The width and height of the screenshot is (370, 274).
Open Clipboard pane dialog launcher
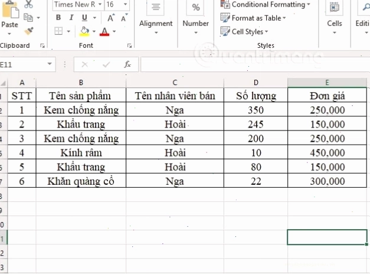tap(42, 46)
